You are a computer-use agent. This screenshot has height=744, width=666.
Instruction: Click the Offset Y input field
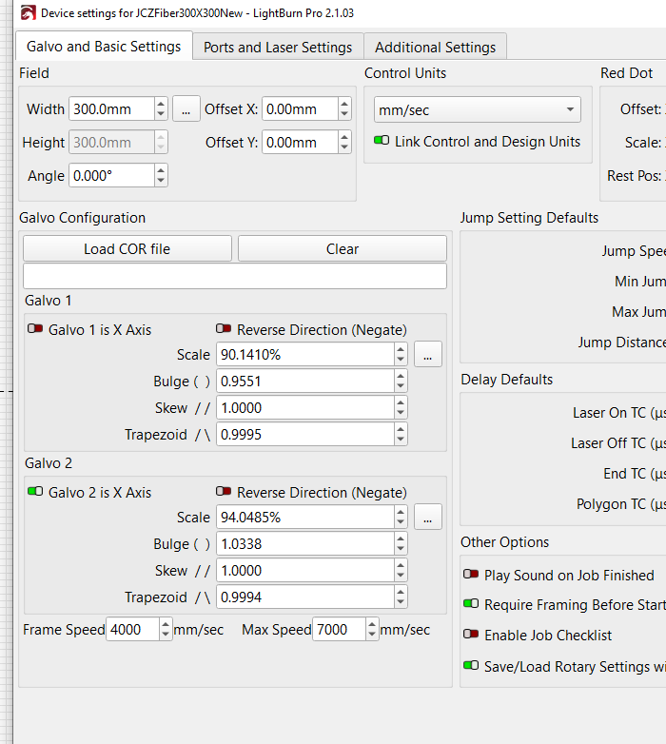(300, 143)
